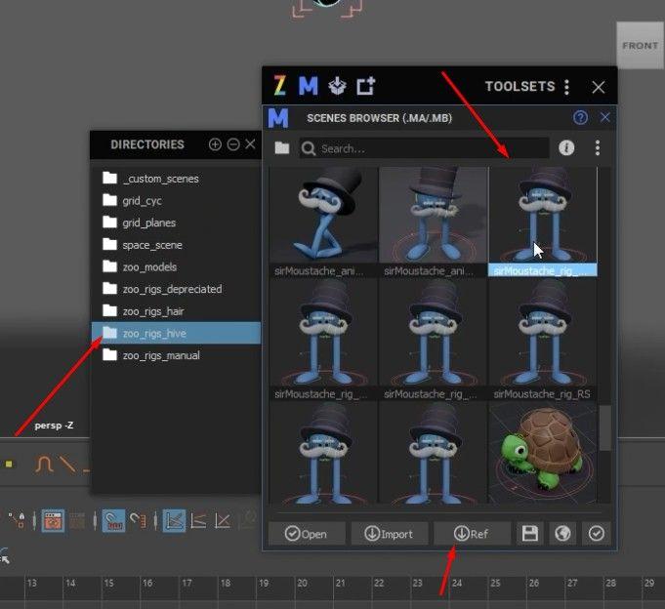This screenshot has width=665, height=609.
Task: Click the checkmark circle icon beside globe
Action: [x=597, y=534]
